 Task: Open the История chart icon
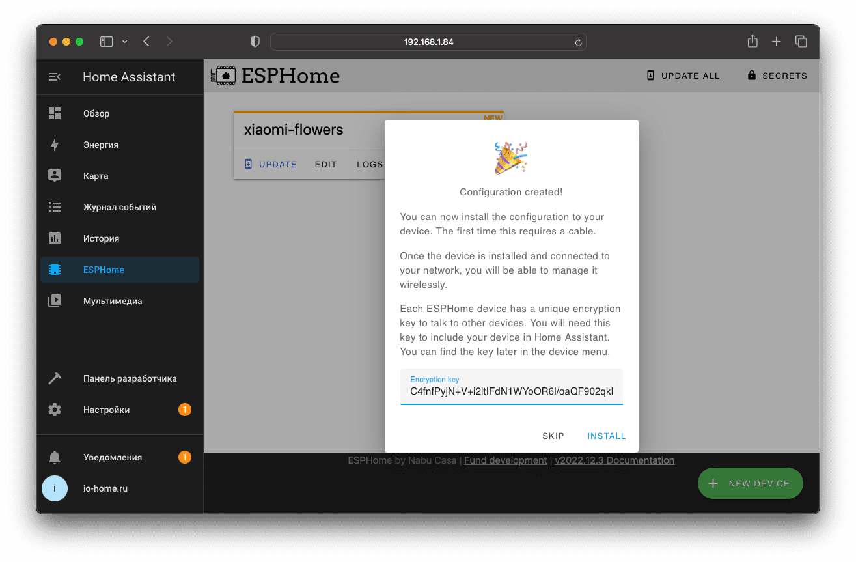coord(55,238)
